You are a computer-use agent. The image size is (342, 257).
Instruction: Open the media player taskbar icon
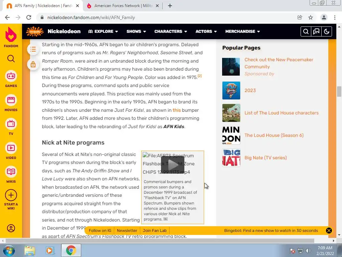coord(49,250)
